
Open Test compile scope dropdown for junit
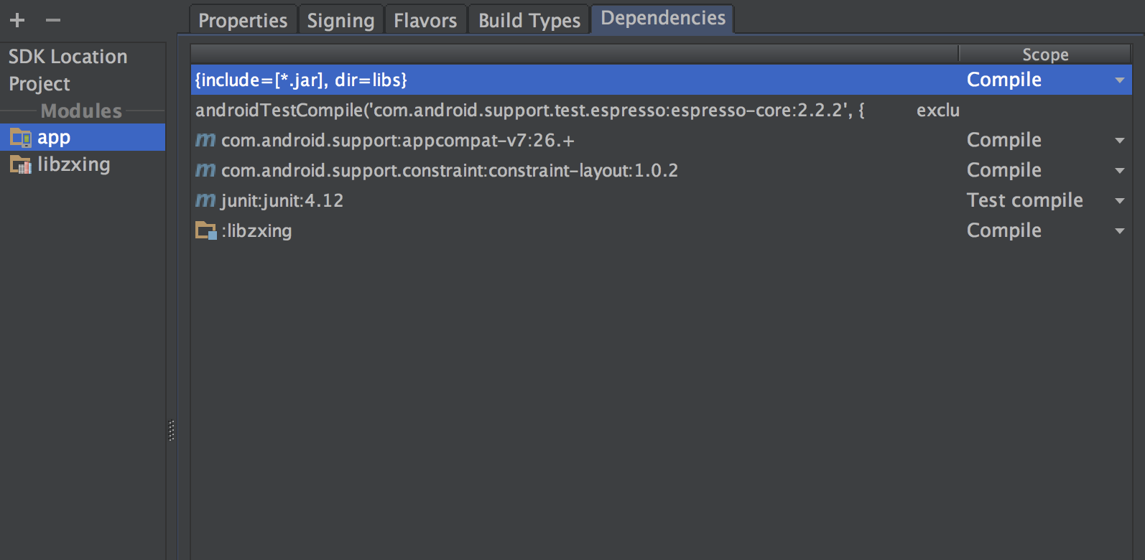[x=1119, y=201]
